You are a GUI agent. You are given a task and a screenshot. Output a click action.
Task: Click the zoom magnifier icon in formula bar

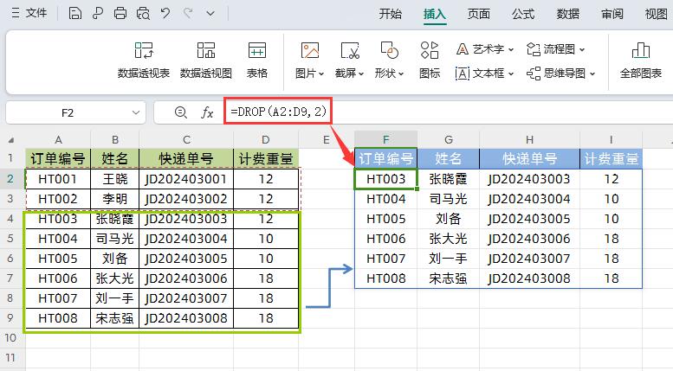point(180,112)
